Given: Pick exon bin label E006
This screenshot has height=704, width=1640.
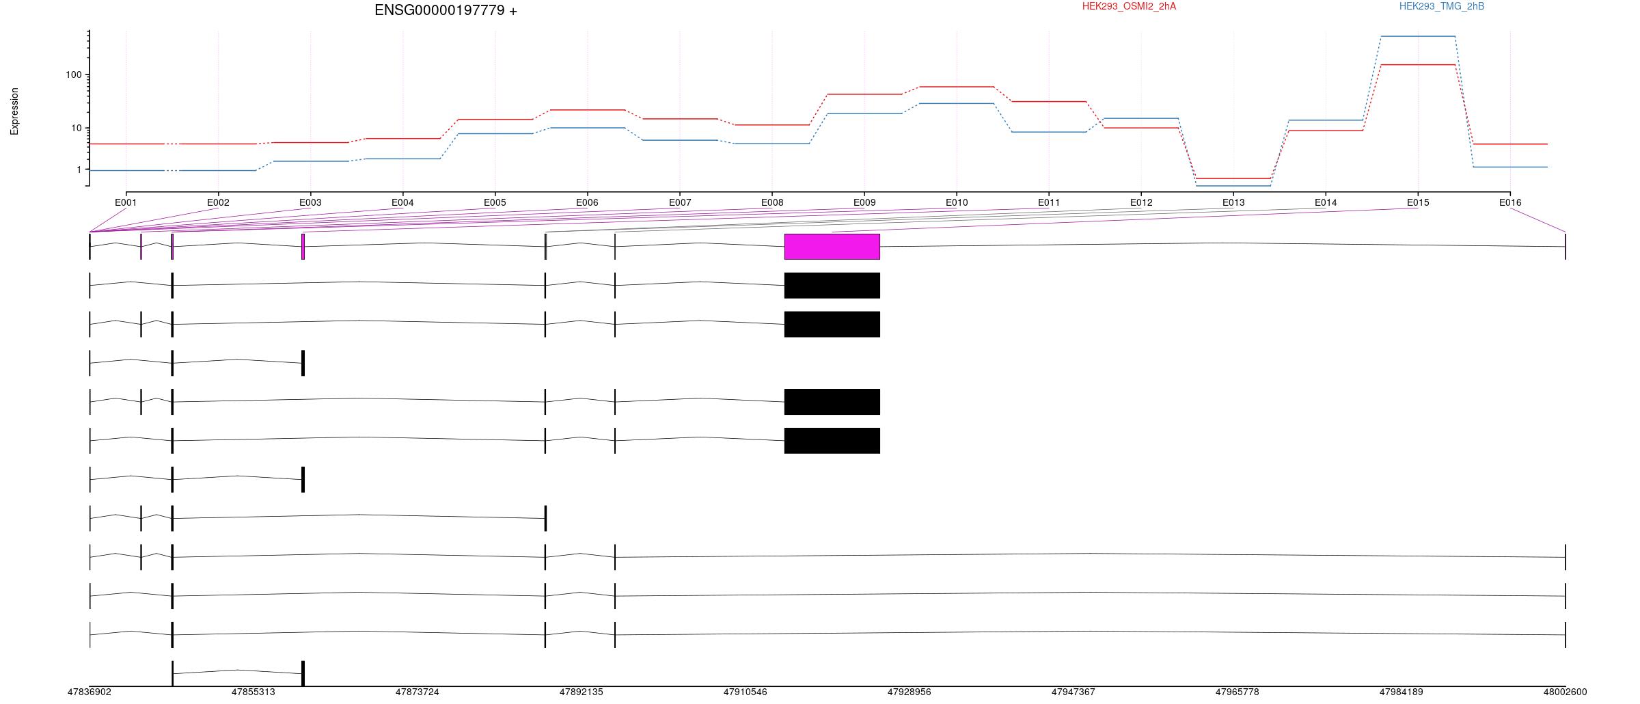Looking at the screenshot, I should point(587,202).
